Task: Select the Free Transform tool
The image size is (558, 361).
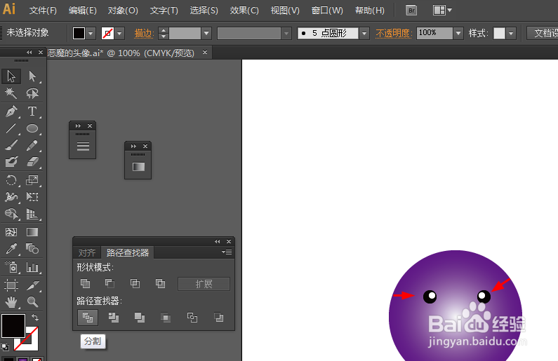Action: pyautogui.click(x=32, y=197)
